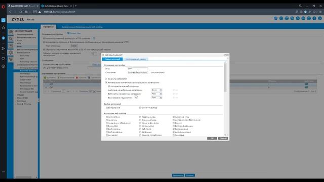Open history clock icon in Opera sidebar
324x182 pixels.
point(4,66)
